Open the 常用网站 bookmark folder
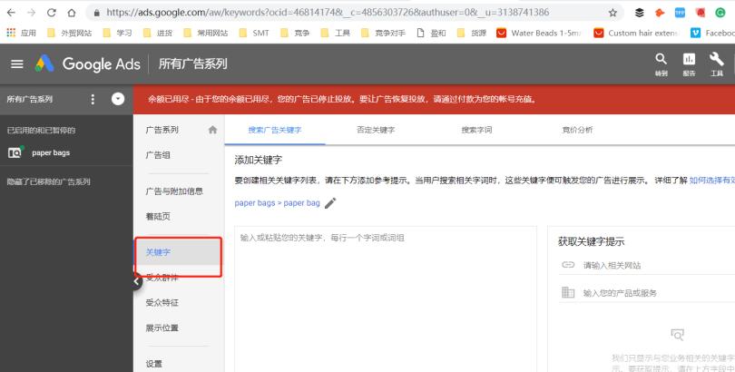This screenshot has height=372, width=735. coord(205,33)
